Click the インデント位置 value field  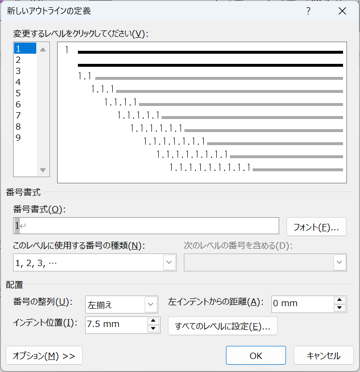[116, 325]
